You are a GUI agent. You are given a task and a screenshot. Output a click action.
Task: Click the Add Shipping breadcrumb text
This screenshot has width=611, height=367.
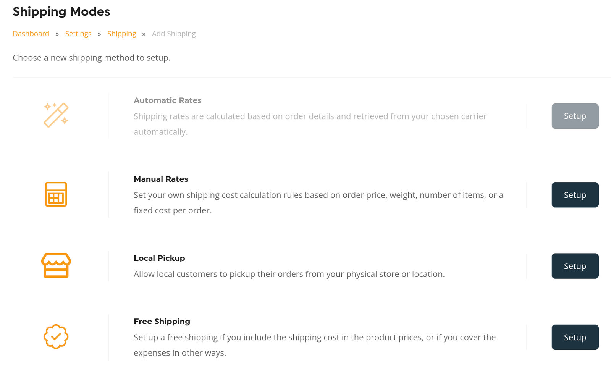point(174,34)
